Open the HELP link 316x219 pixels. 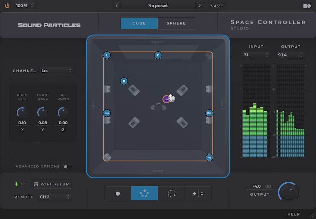pyautogui.click(x=294, y=214)
